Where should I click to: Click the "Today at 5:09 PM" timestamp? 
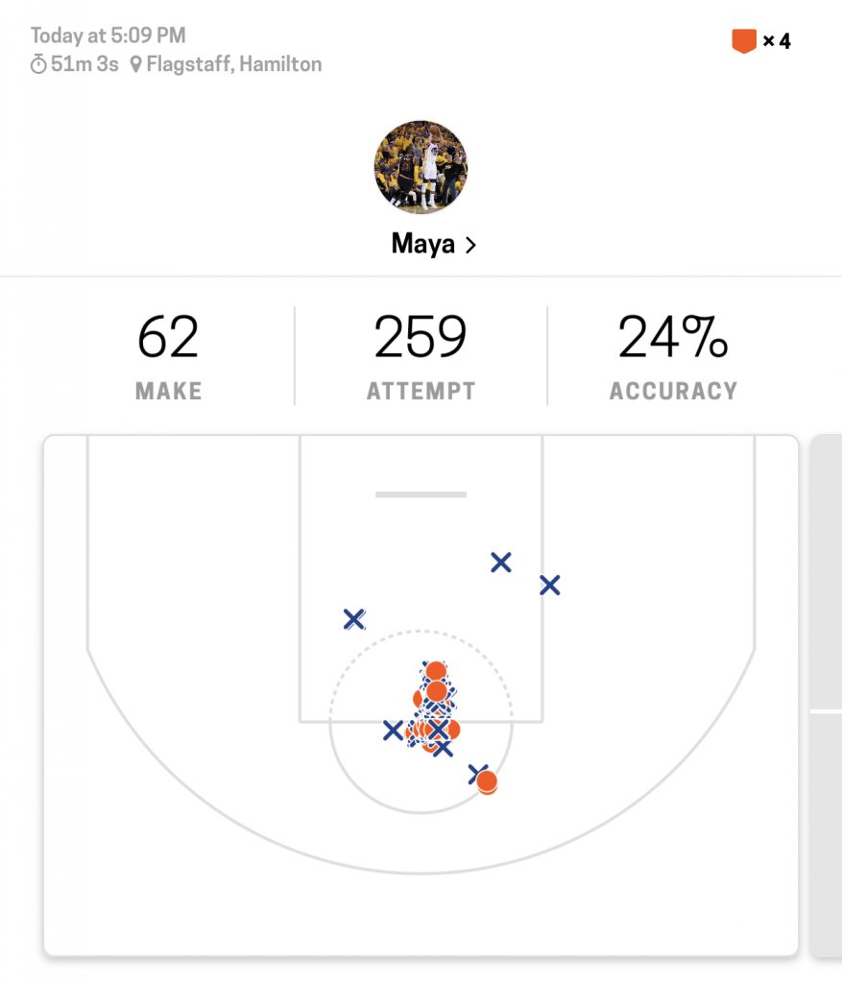[x=108, y=36]
